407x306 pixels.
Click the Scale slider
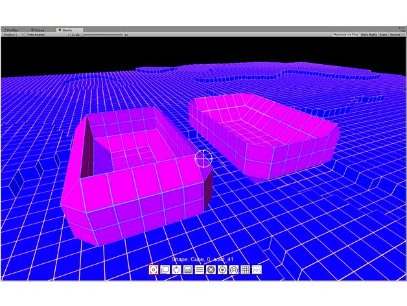104,34
